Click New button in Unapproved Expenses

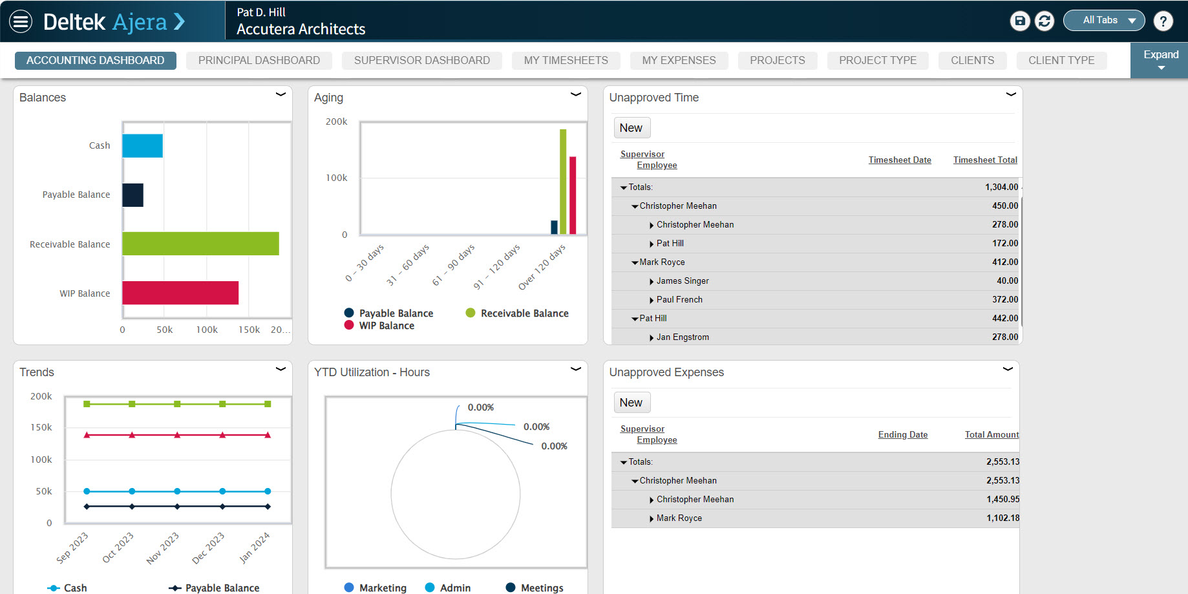(x=631, y=403)
